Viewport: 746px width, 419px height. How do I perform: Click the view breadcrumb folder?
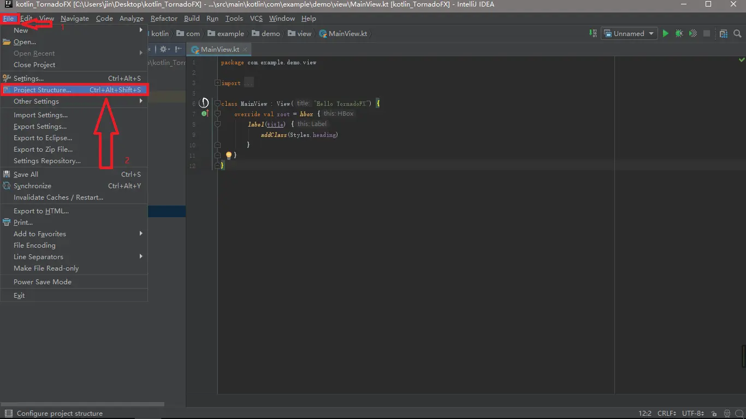300,33
